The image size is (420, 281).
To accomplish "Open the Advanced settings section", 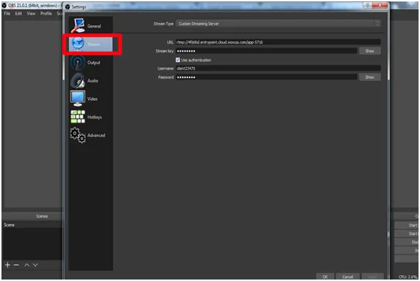I will tap(90, 135).
